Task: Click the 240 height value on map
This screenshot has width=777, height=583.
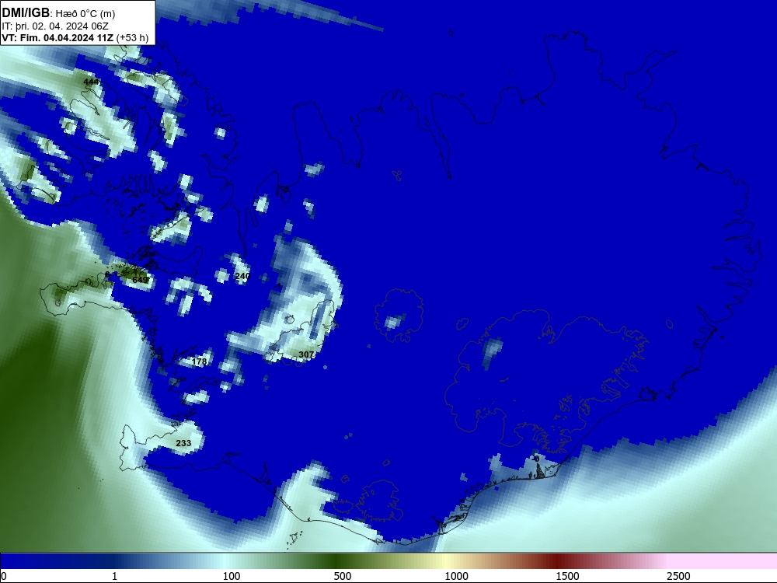Action: pyautogui.click(x=242, y=276)
